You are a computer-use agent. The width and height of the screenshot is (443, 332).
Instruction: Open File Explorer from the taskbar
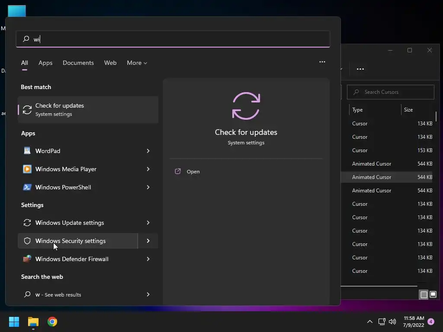click(x=33, y=322)
